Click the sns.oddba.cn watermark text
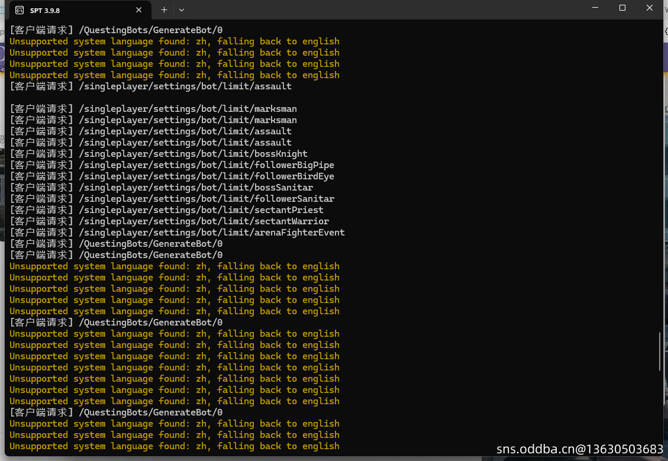This screenshot has width=668, height=461. click(579, 449)
